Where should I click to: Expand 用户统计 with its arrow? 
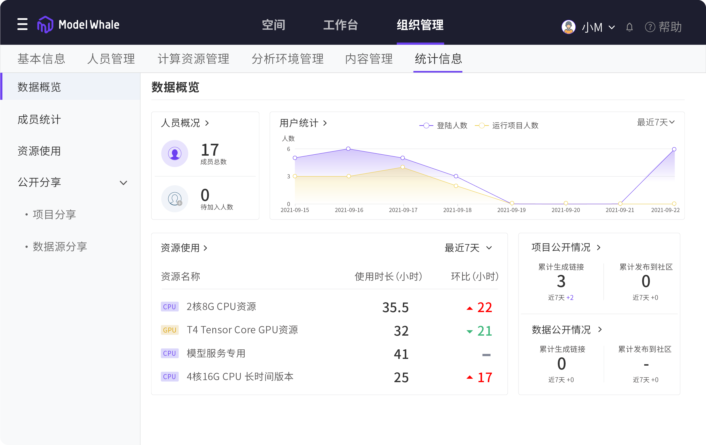click(x=325, y=123)
